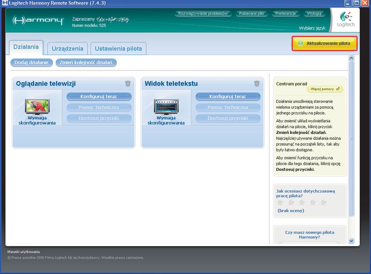
Task: Click the Warunki użytkowania link
Action: pos(24,252)
